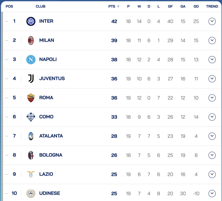The height and width of the screenshot is (201, 222).
Task: Click the AC Milan club crest
Action: [x=31, y=41]
